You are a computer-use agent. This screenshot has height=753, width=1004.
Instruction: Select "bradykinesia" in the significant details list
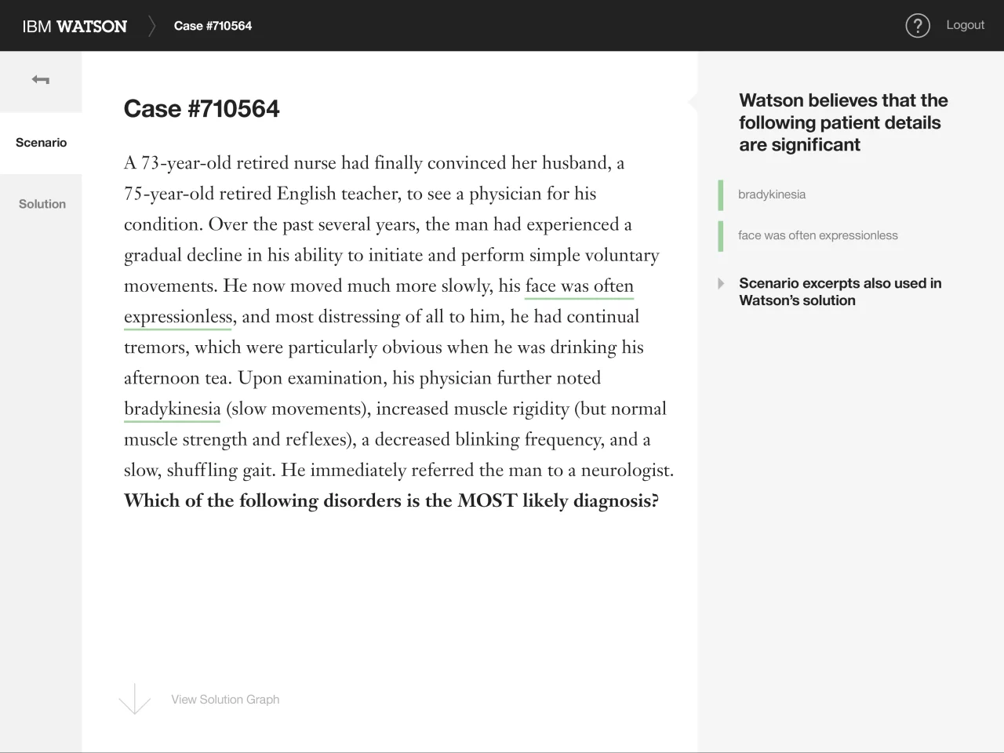pos(772,195)
